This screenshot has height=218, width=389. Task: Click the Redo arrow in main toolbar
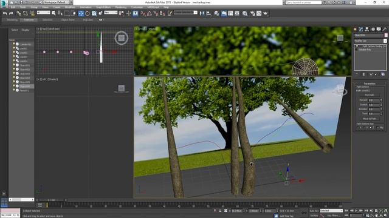coord(11,13)
